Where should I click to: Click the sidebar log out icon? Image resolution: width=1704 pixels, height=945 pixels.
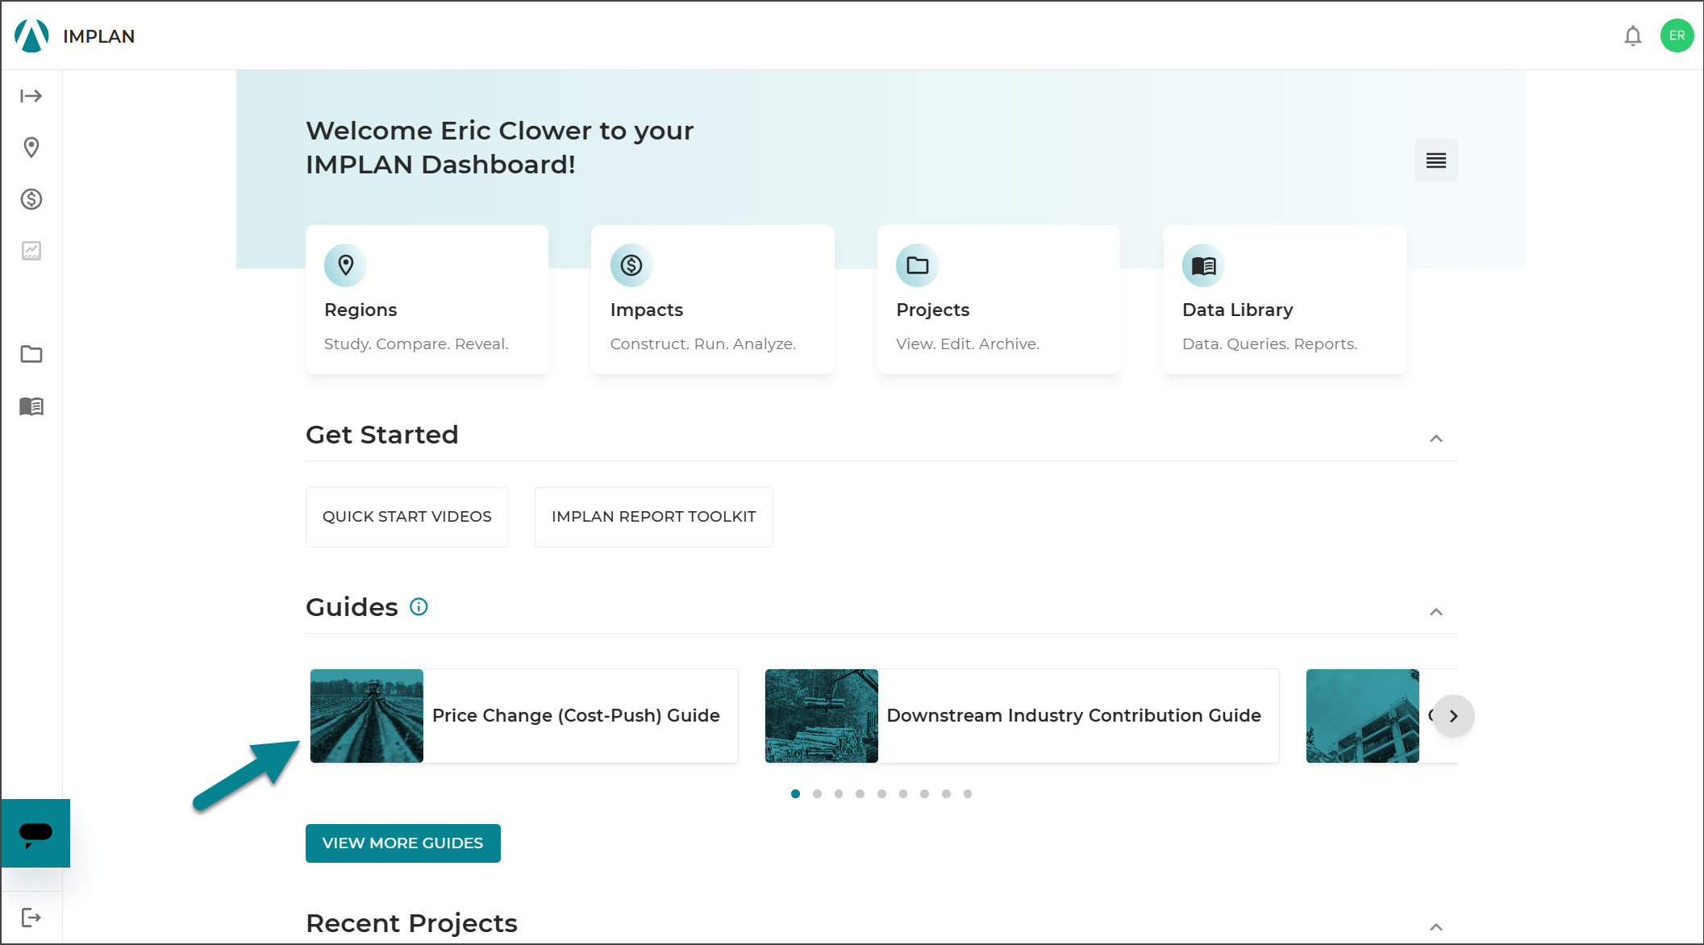[x=31, y=917]
